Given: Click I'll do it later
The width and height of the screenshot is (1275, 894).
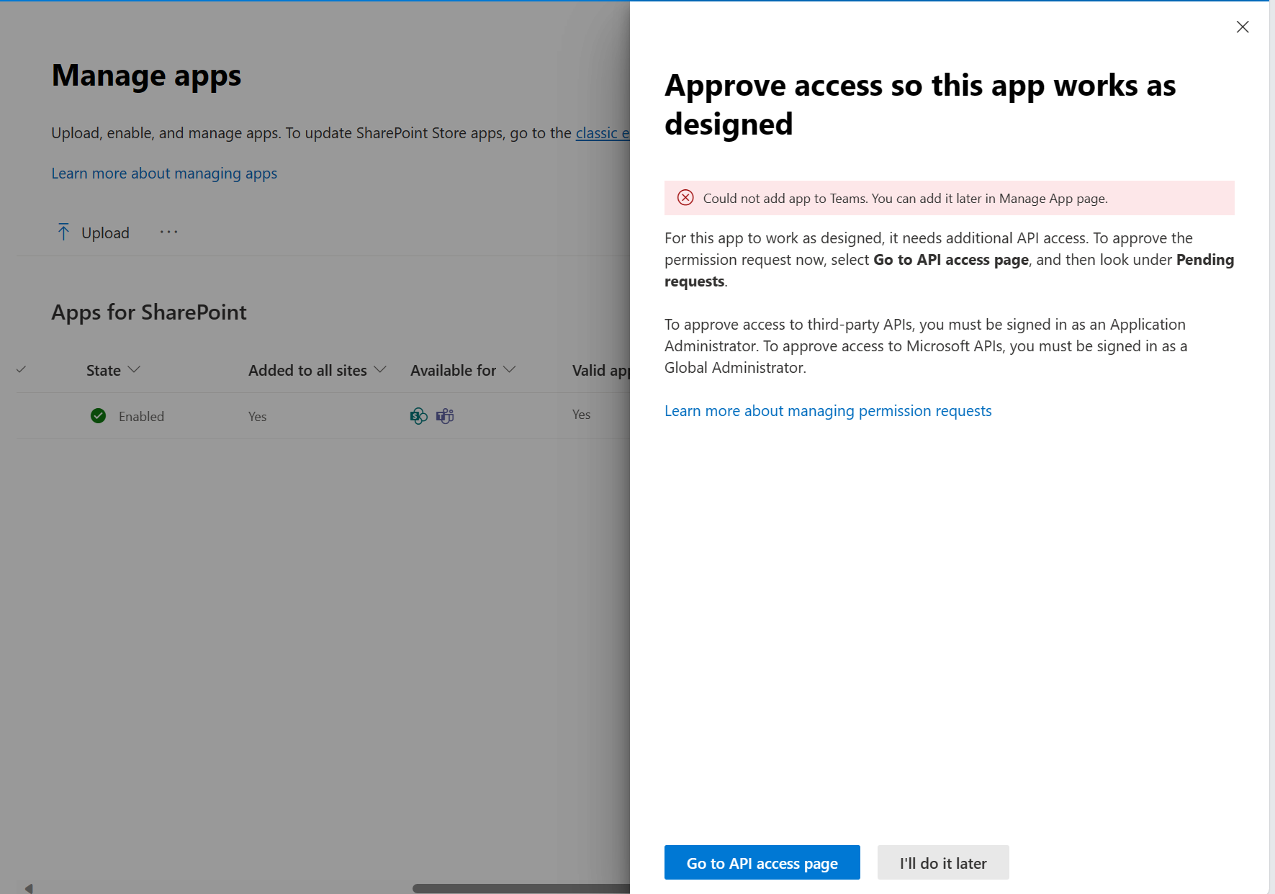Looking at the screenshot, I should pyautogui.click(x=943, y=862).
